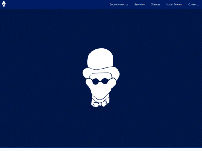Click the navy hero background right of the mascot
Viewport: 202px width, 151px height.
click(160, 78)
